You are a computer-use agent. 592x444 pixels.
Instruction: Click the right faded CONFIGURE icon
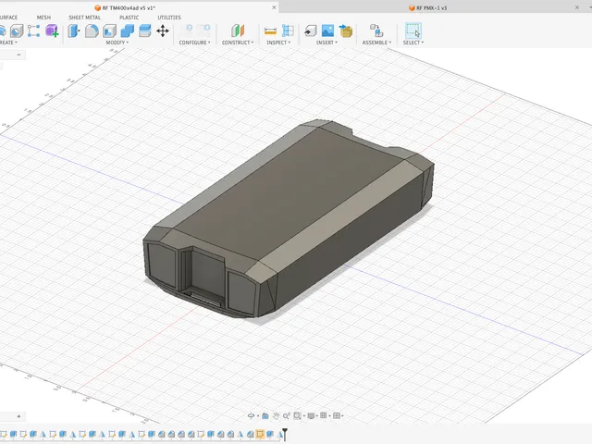(206, 30)
